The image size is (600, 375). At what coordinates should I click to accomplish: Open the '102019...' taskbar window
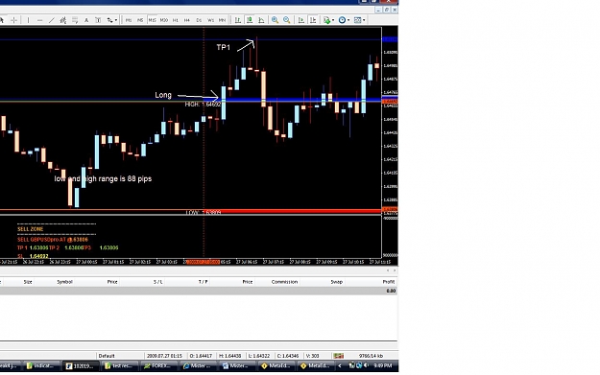[80, 365]
